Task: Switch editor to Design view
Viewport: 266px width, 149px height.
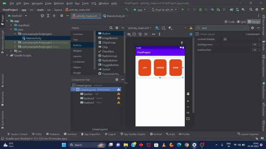Action: coord(254,22)
